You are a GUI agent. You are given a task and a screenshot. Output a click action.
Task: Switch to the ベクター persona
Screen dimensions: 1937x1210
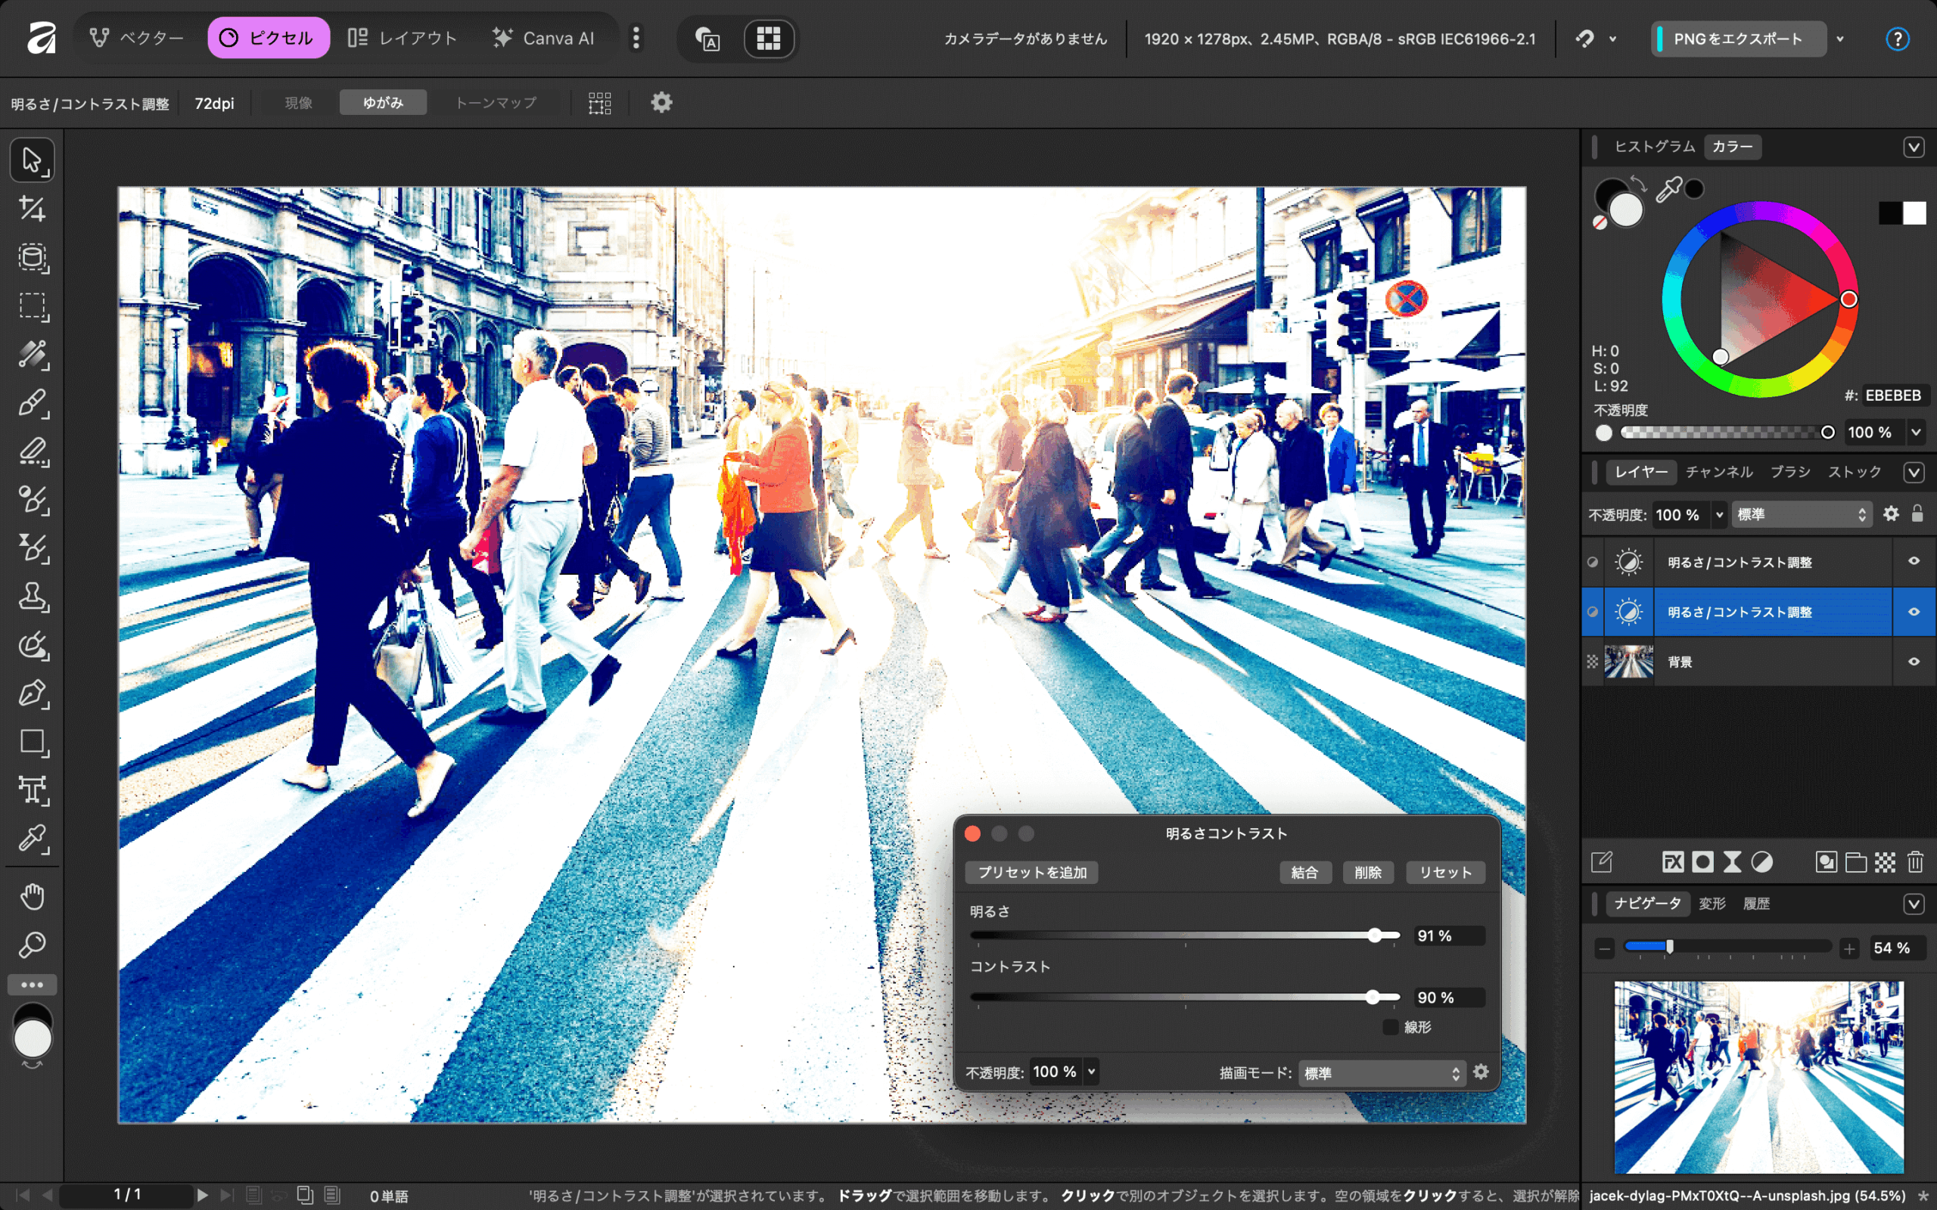(x=138, y=38)
